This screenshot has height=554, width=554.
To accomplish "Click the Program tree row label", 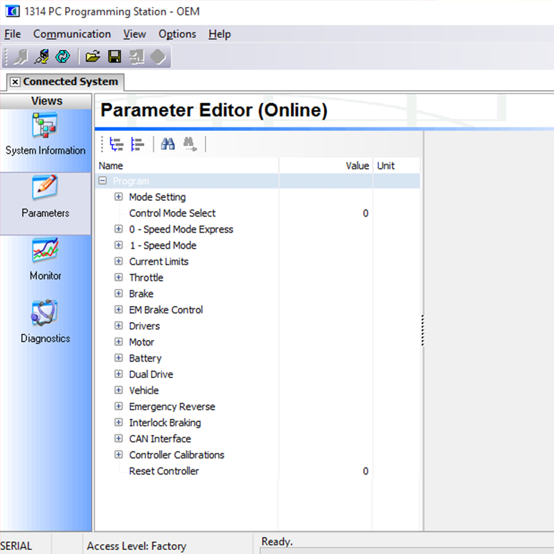I will click(x=131, y=181).
